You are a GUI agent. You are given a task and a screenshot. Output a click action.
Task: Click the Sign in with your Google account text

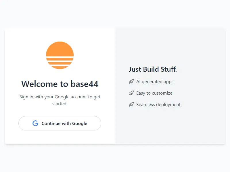tap(60, 100)
